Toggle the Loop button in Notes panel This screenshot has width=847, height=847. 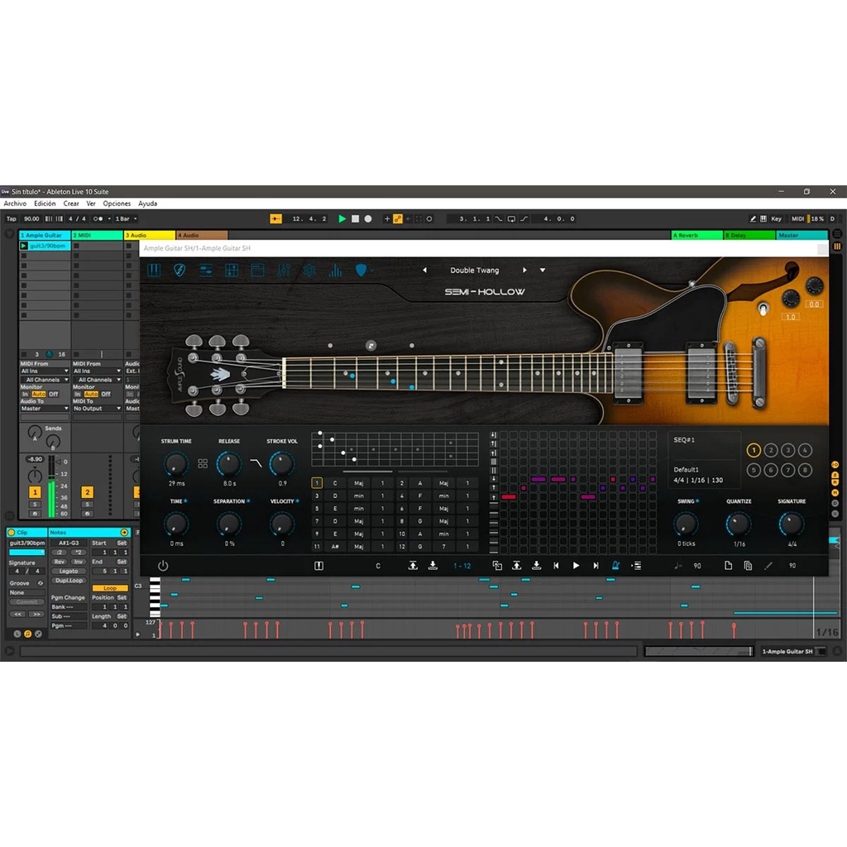tap(110, 588)
